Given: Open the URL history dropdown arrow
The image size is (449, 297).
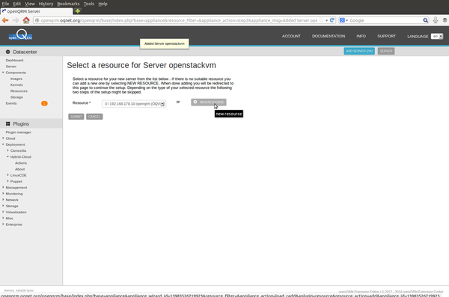Looking at the screenshot, I should [x=327, y=21].
